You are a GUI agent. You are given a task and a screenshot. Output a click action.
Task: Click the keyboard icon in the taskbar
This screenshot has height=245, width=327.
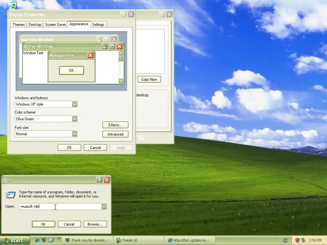click(x=285, y=241)
